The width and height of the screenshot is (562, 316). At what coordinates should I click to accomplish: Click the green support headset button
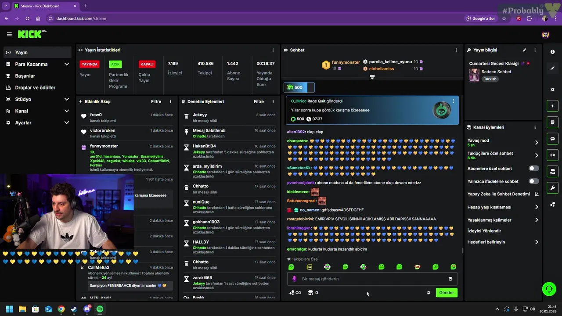pos(549,289)
